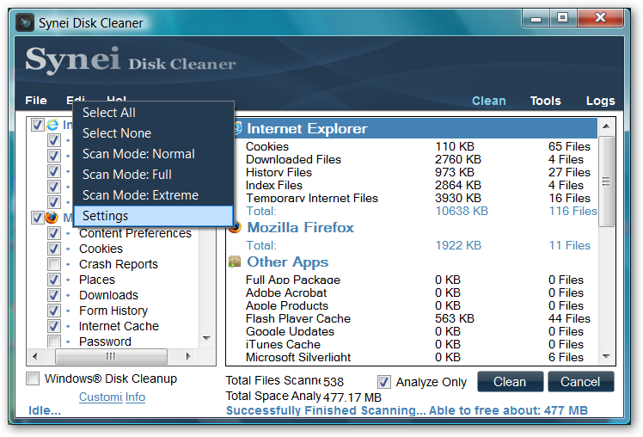
Task: Uncheck the Form History checkbox
Action: coord(53,311)
